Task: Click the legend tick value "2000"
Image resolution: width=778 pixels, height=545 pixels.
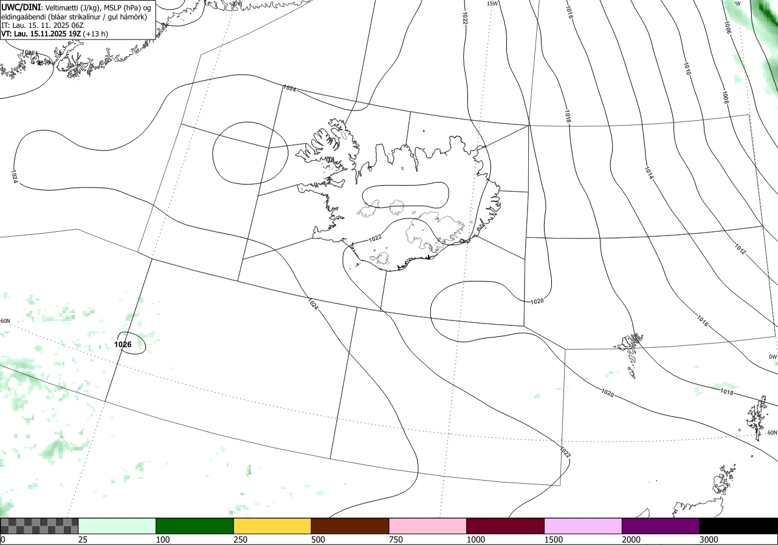Action: coord(632,540)
